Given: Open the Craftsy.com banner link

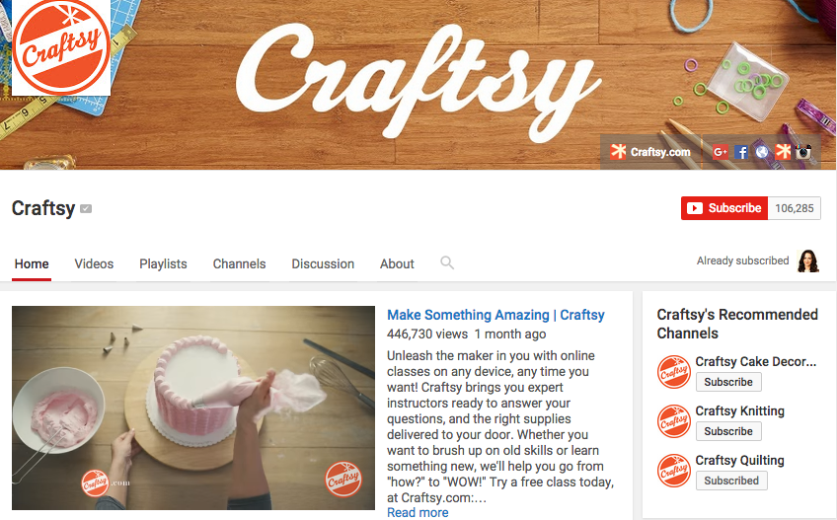Looking at the screenshot, I should [x=650, y=152].
